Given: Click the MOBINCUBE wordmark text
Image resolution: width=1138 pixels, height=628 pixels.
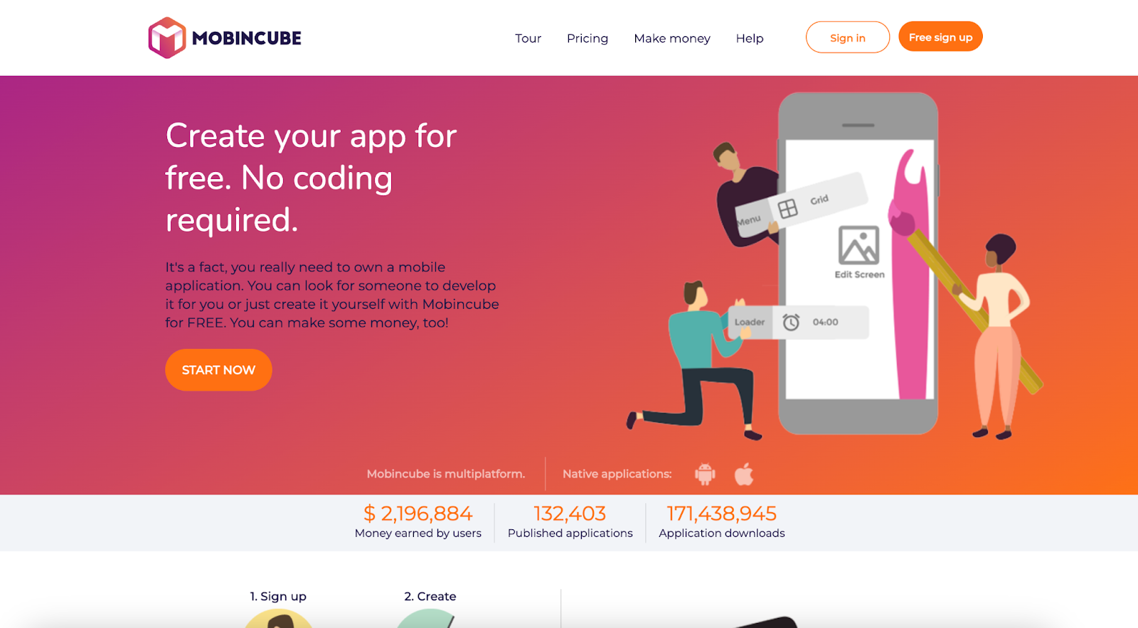Looking at the screenshot, I should (x=247, y=38).
